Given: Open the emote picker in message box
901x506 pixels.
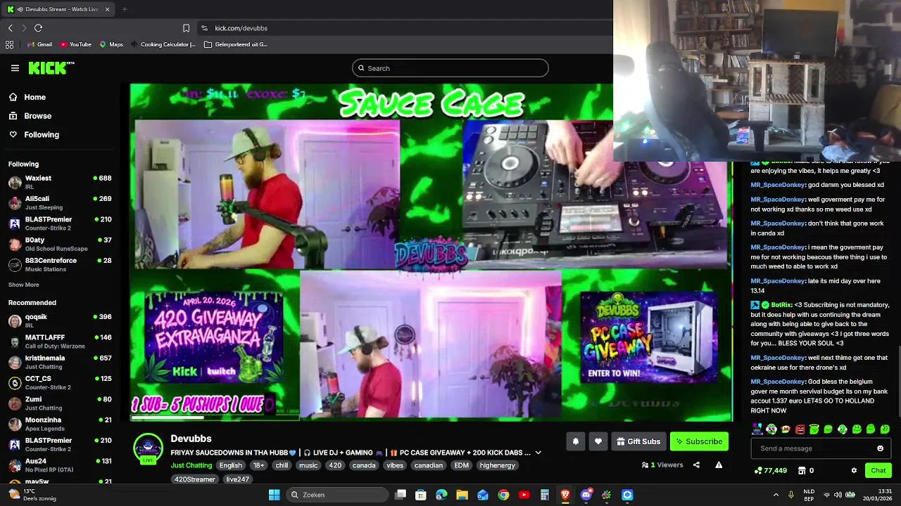Looking at the screenshot, I should (880, 448).
